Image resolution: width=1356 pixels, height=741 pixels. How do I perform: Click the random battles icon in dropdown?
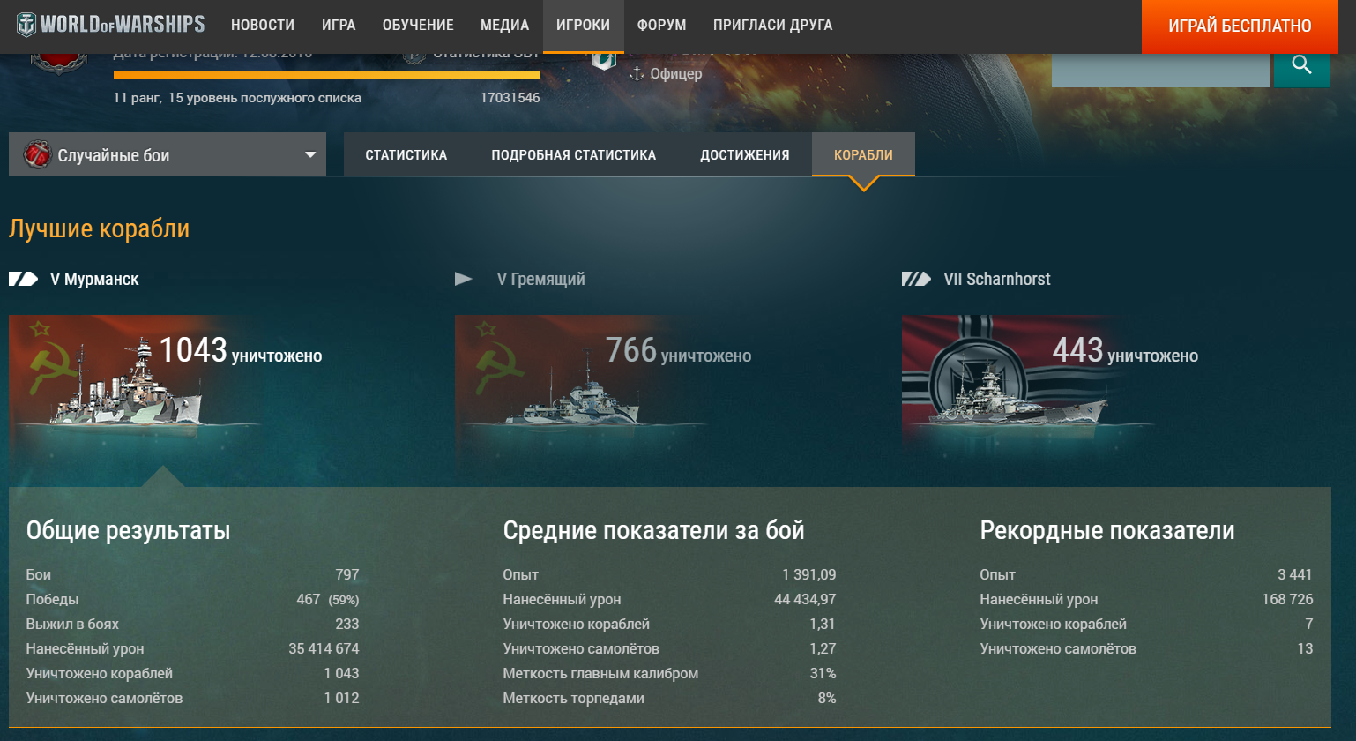point(37,154)
